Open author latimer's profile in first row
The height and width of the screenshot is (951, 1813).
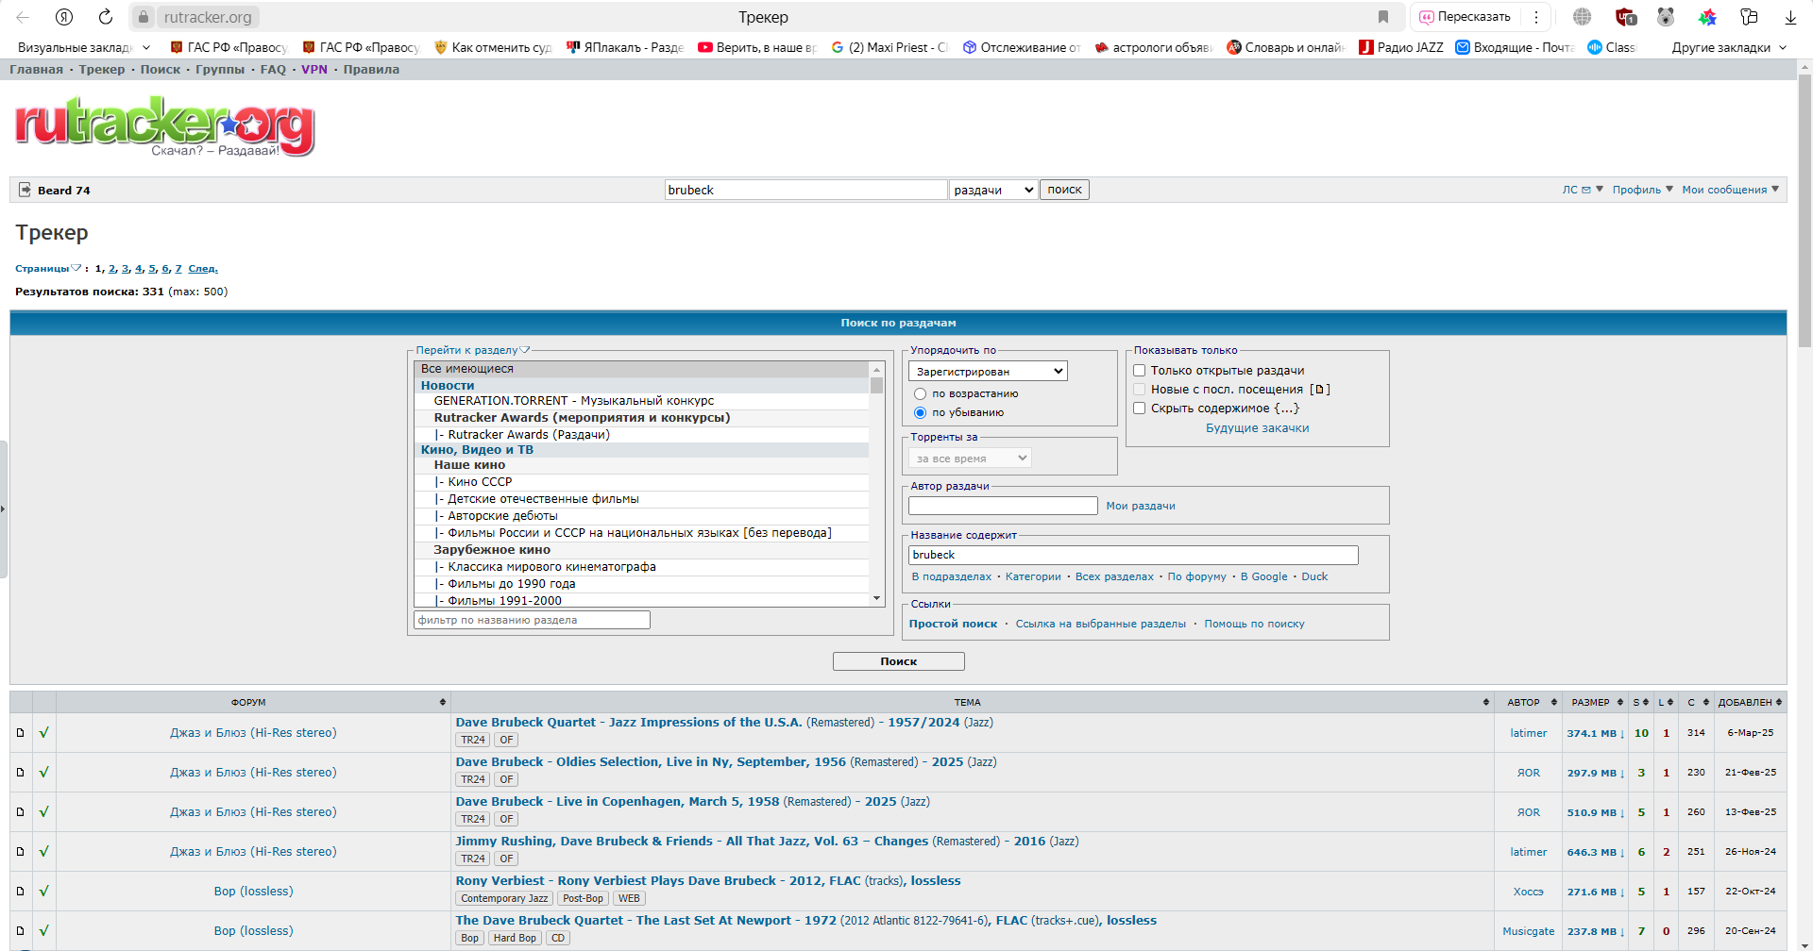click(x=1528, y=733)
